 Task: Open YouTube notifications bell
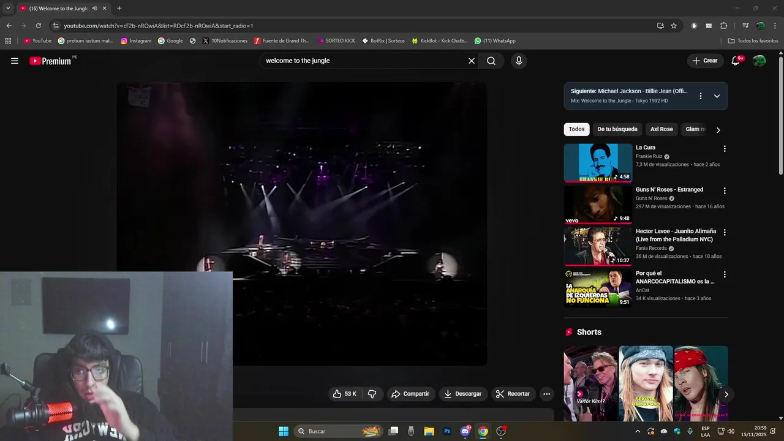click(x=736, y=61)
